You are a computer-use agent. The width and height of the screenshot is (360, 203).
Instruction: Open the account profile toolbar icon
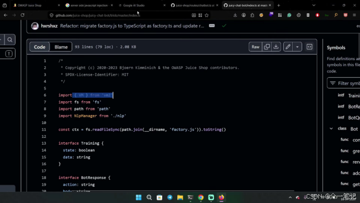(x=243, y=15)
